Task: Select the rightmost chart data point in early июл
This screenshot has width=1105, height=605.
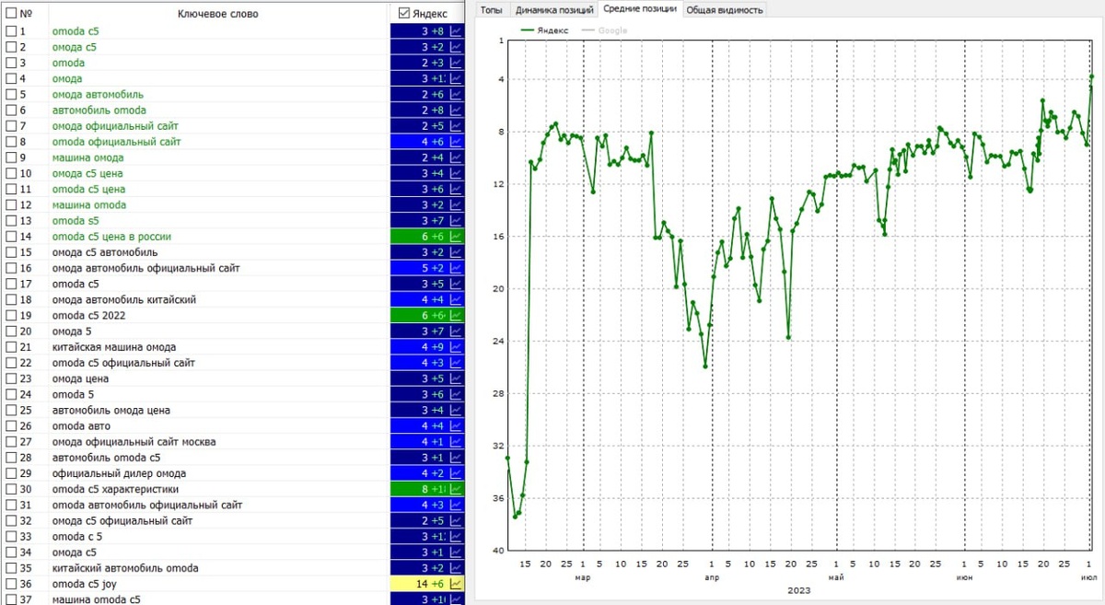Action: click(1092, 76)
